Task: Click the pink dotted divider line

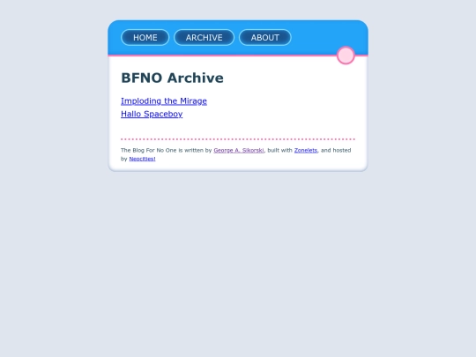Action: [238, 139]
